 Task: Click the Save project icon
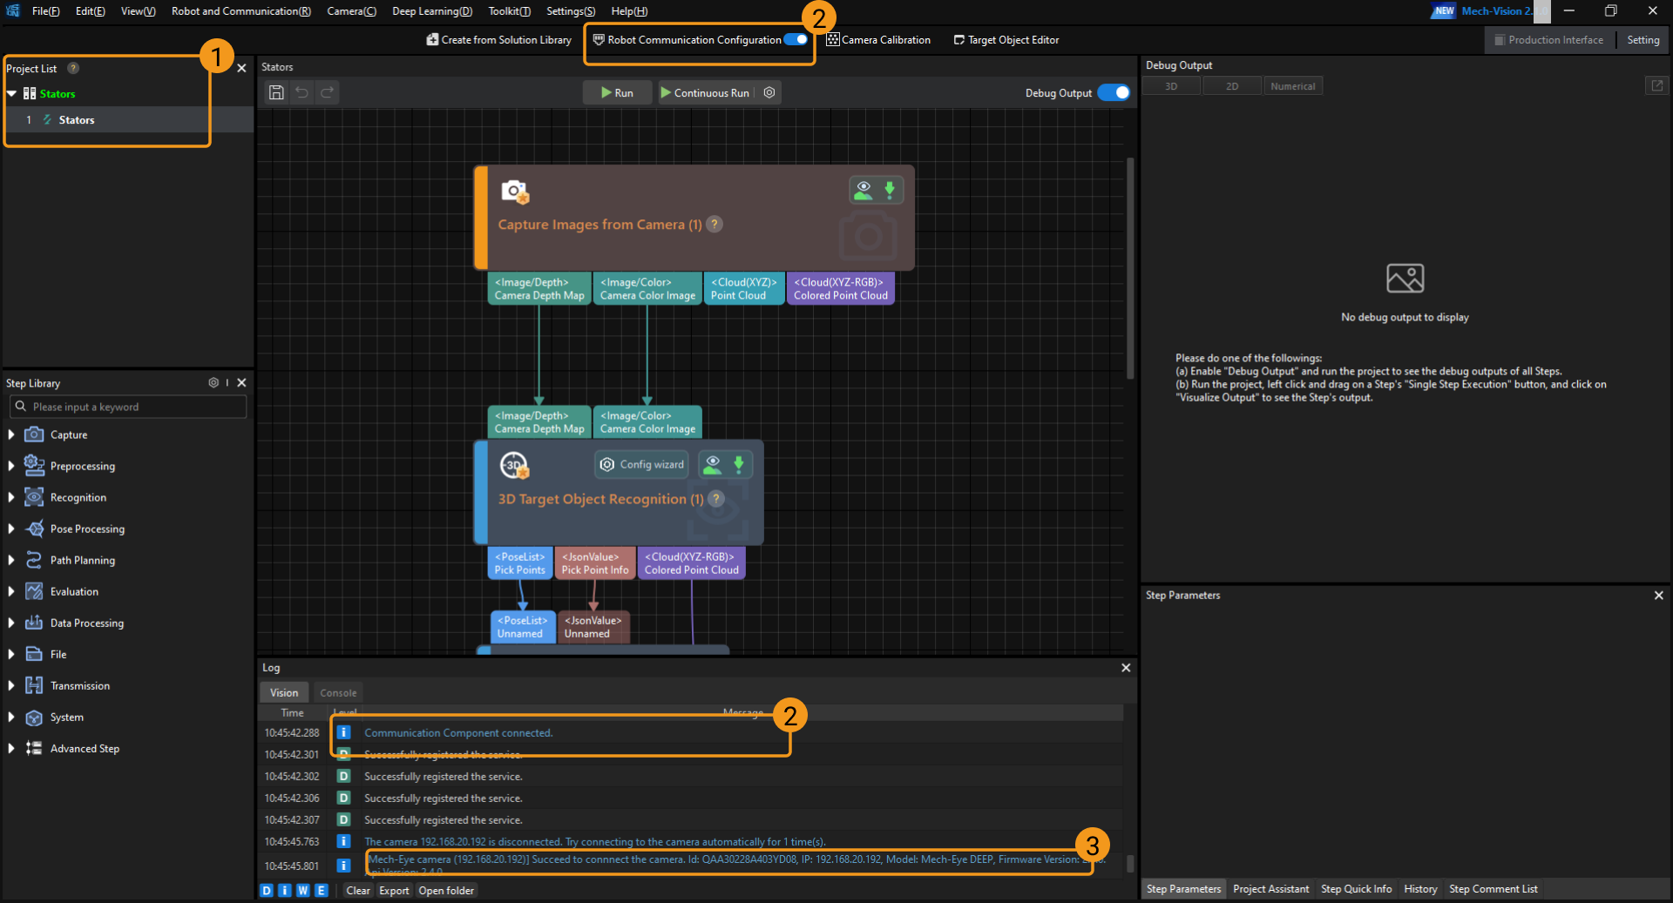[276, 92]
